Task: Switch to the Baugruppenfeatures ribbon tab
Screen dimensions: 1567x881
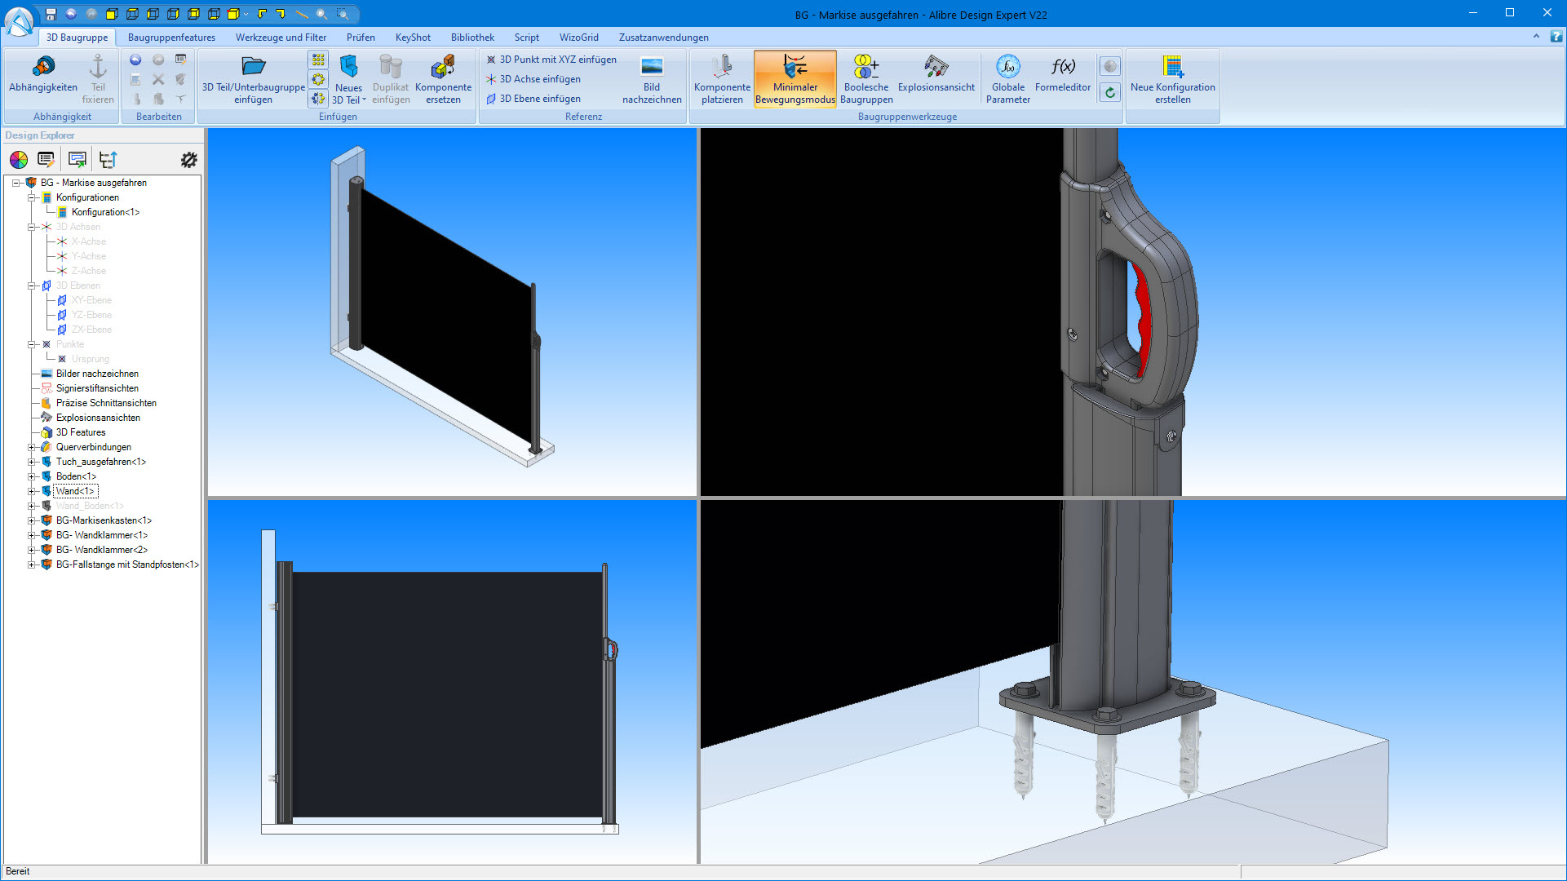Action: pyautogui.click(x=170, y=37)
